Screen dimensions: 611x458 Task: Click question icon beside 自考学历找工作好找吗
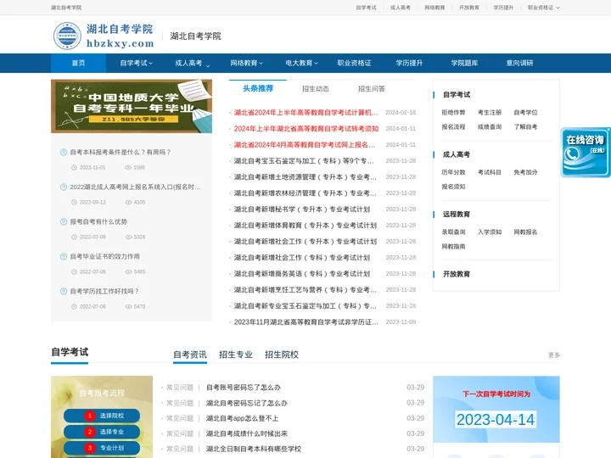(64, 291)
